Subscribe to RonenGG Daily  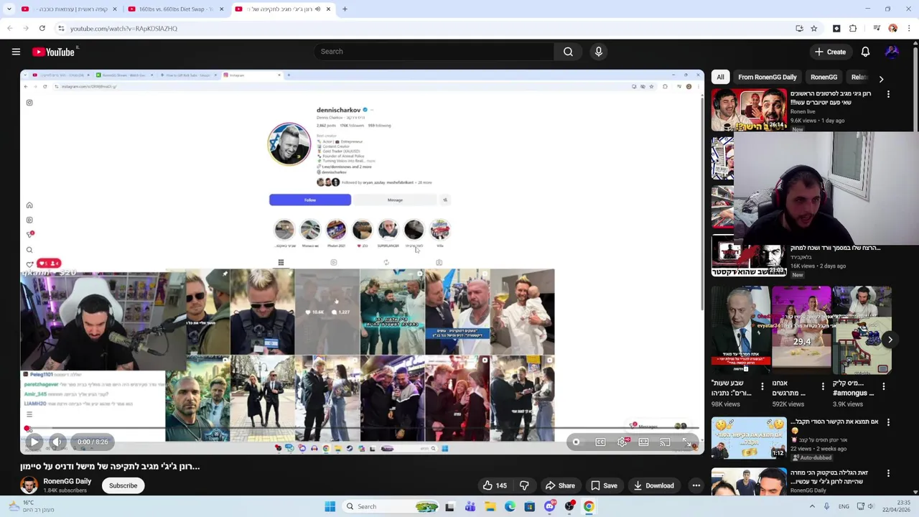tap(123, 485)
